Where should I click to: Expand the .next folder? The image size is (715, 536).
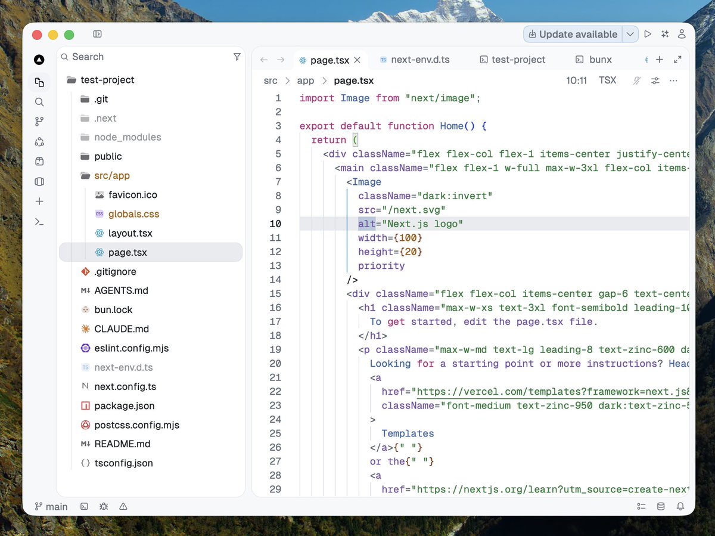click(x=151, y=118)
